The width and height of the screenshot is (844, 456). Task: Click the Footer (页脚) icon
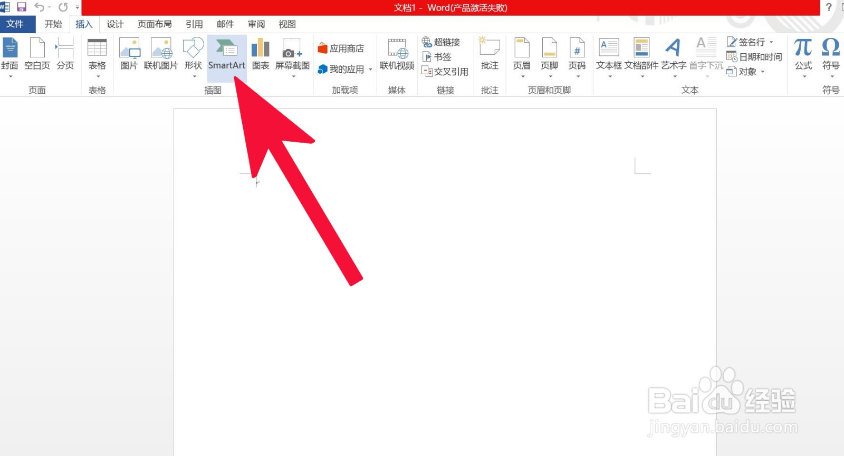coord(550,48)
